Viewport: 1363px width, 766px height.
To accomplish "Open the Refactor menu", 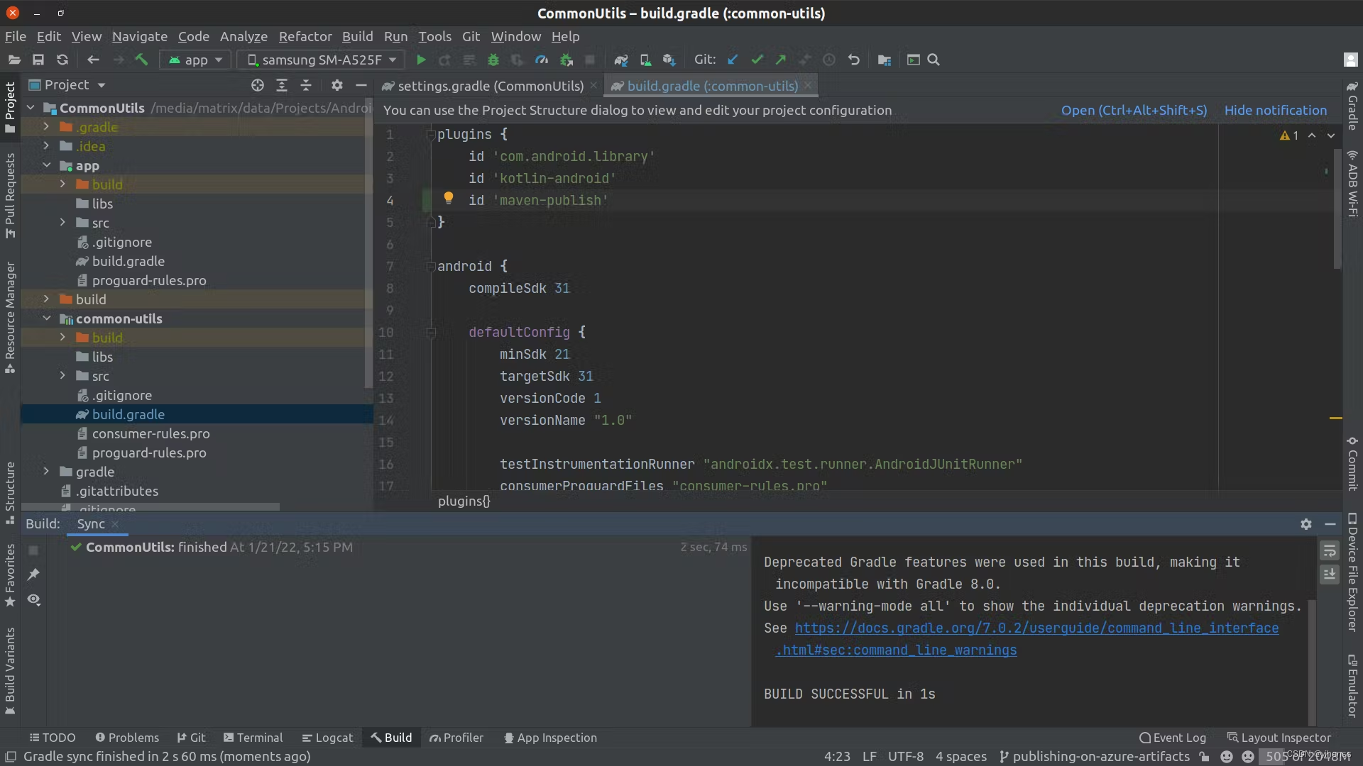I will (305, 36).
